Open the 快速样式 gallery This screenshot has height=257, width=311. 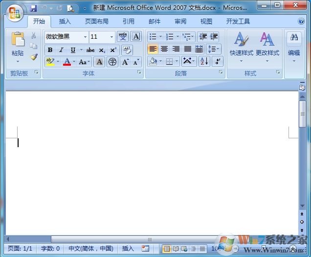click(242, 47)
